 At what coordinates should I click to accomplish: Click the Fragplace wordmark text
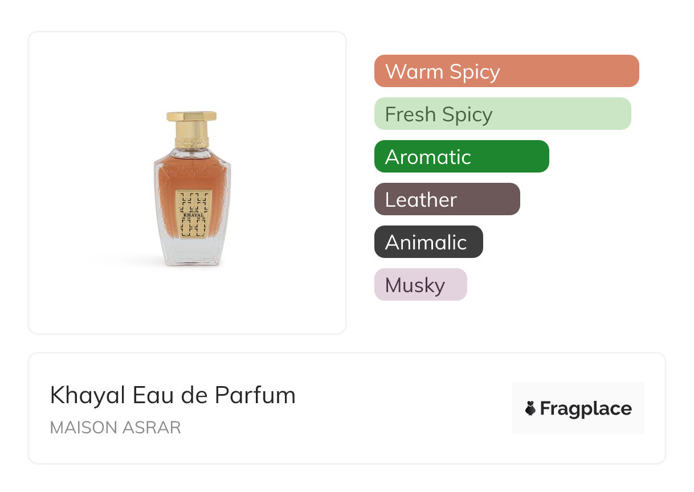pyautogui.click(x=586, y=408)
